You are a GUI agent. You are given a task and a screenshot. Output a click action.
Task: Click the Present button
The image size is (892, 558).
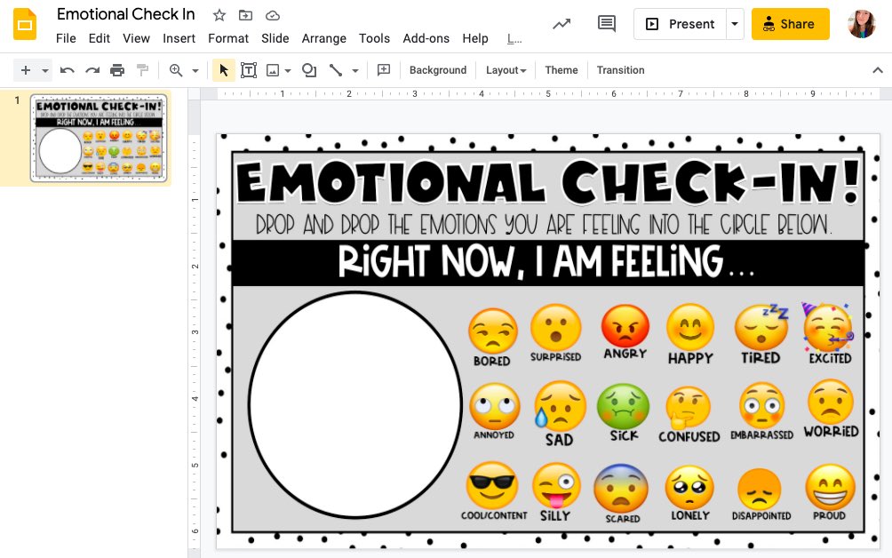point(681,24)
